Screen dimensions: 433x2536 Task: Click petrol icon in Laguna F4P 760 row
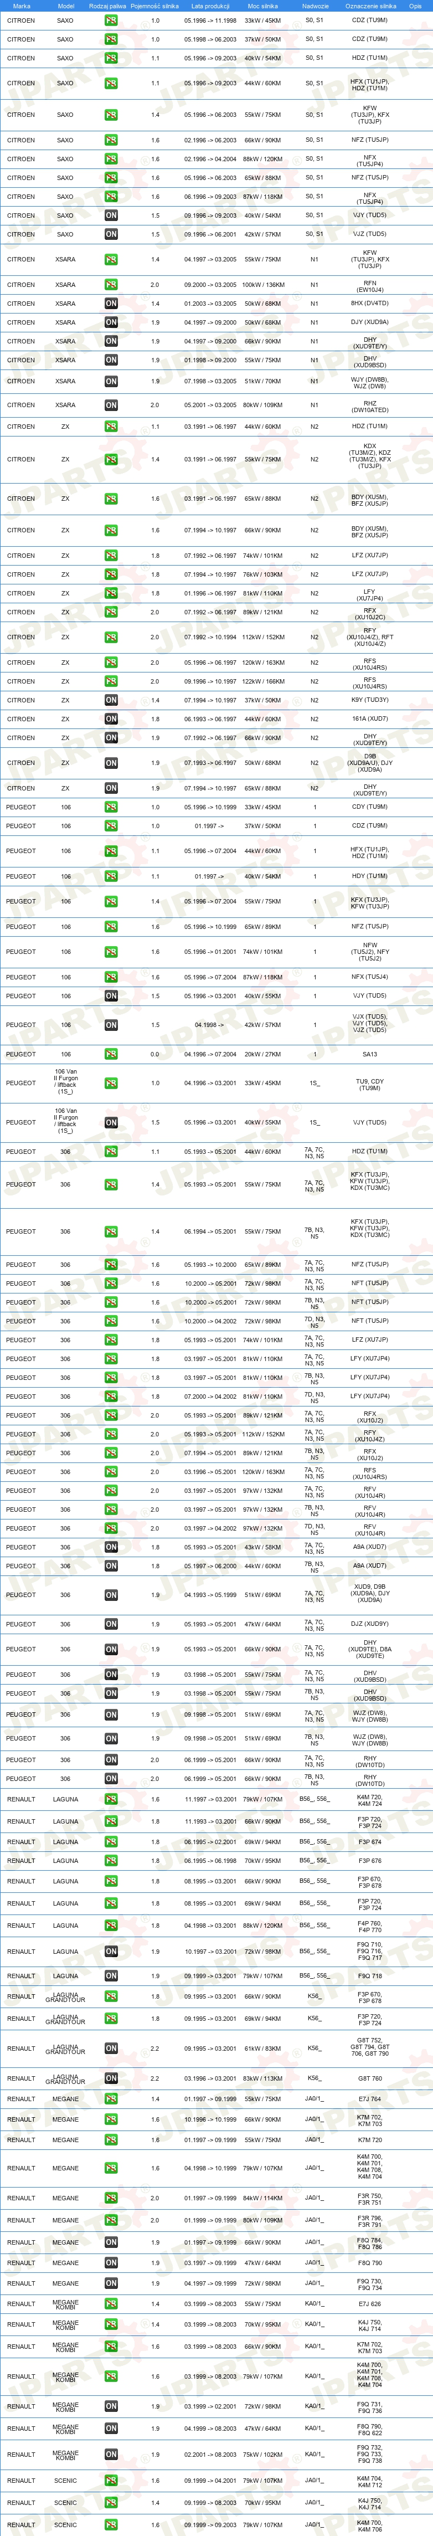pos(111,1926)
